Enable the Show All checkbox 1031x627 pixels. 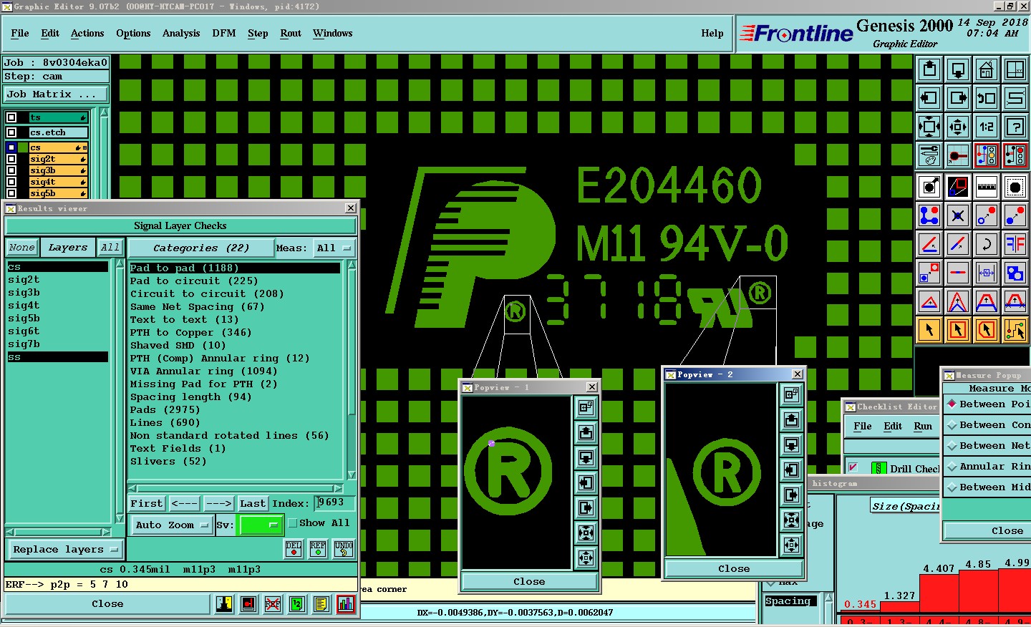coord(293,523)
